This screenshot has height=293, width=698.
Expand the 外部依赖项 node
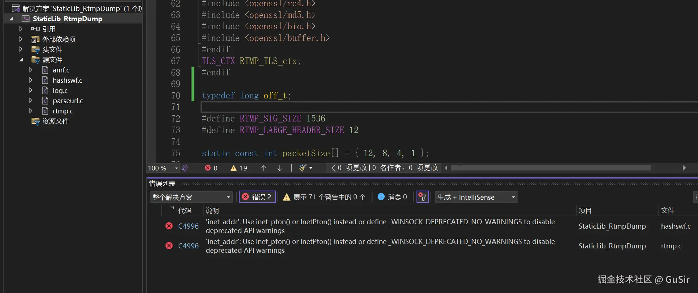coord(21,39)
